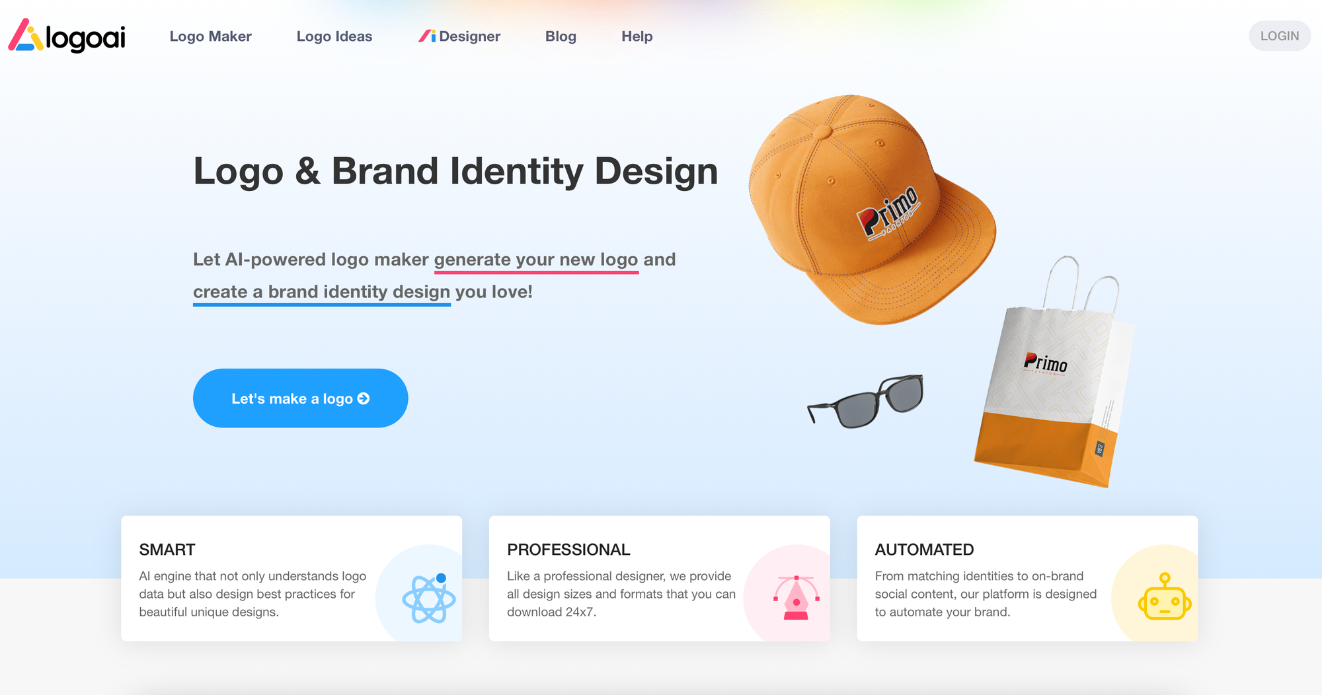This screenshot has width=1322, height=695.
Task: Click Let's make a logo button
Action: [300, 398]
